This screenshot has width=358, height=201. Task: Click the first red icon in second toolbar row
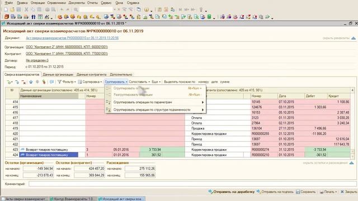tap(7, 17)
